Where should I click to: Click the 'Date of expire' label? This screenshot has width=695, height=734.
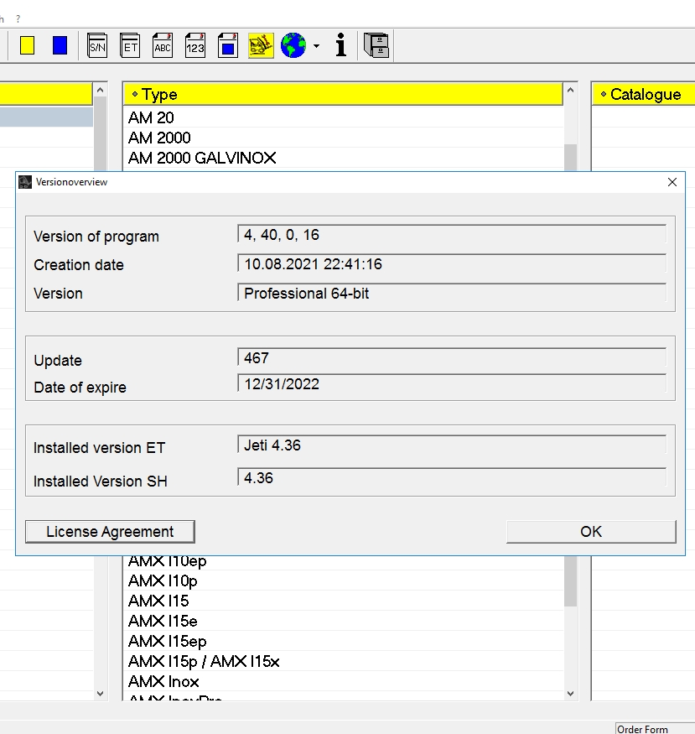pyautogui.click(x=80, y=387)
